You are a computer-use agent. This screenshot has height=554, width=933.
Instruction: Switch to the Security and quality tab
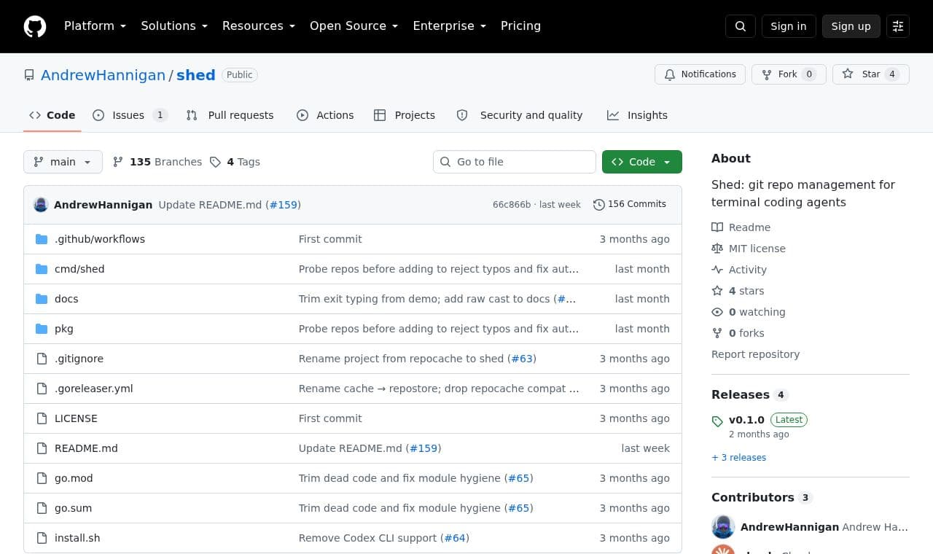pyautogui.click(x=520, y=115)
